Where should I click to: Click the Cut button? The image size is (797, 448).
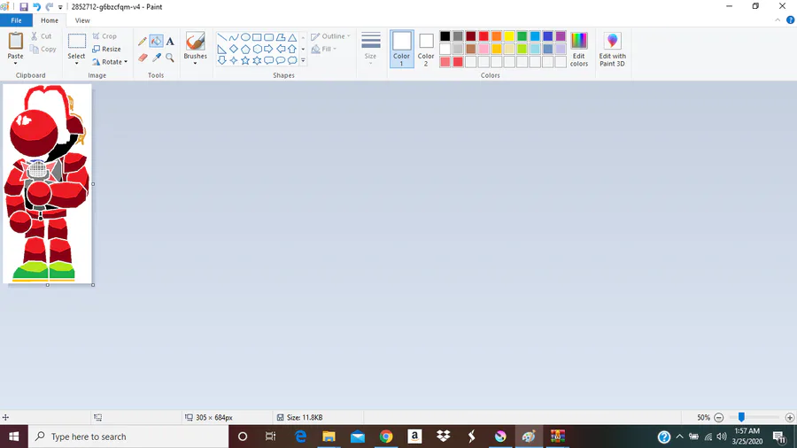[41, 36]
